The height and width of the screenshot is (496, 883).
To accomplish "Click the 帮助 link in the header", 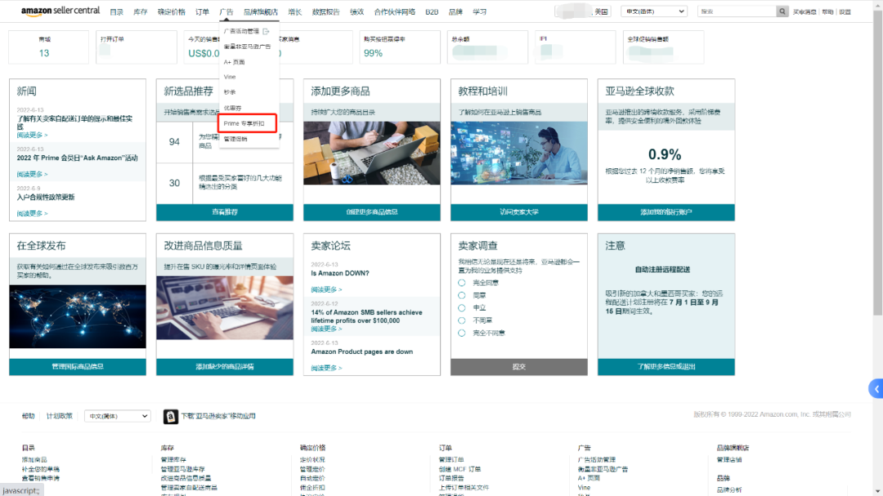I will 827,11.
